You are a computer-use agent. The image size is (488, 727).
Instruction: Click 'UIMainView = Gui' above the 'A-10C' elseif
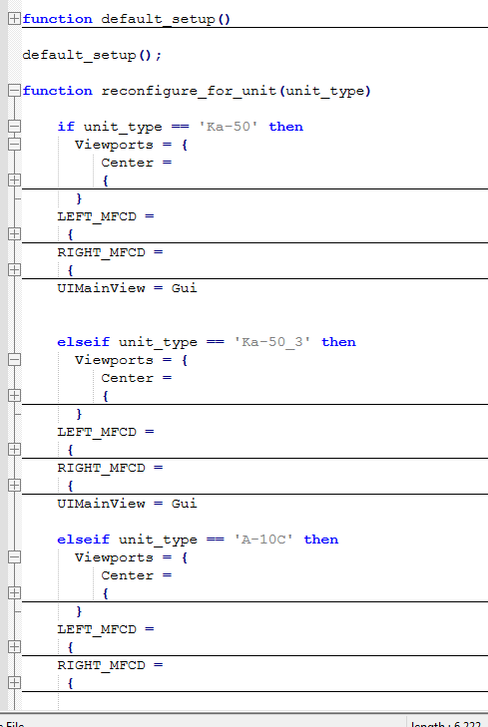pos(127,504)
